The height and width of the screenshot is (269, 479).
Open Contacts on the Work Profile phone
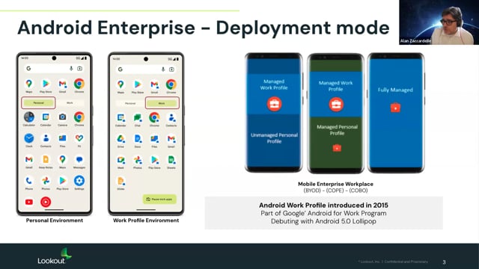pyautogui.click(x=171, y=117)
